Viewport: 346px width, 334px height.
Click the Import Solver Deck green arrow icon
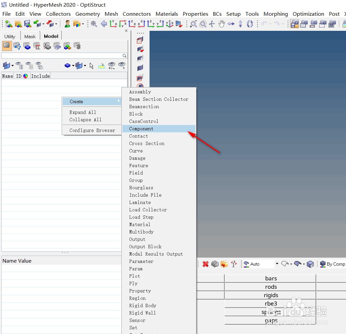pyautogui.click(x=37, y=23)
